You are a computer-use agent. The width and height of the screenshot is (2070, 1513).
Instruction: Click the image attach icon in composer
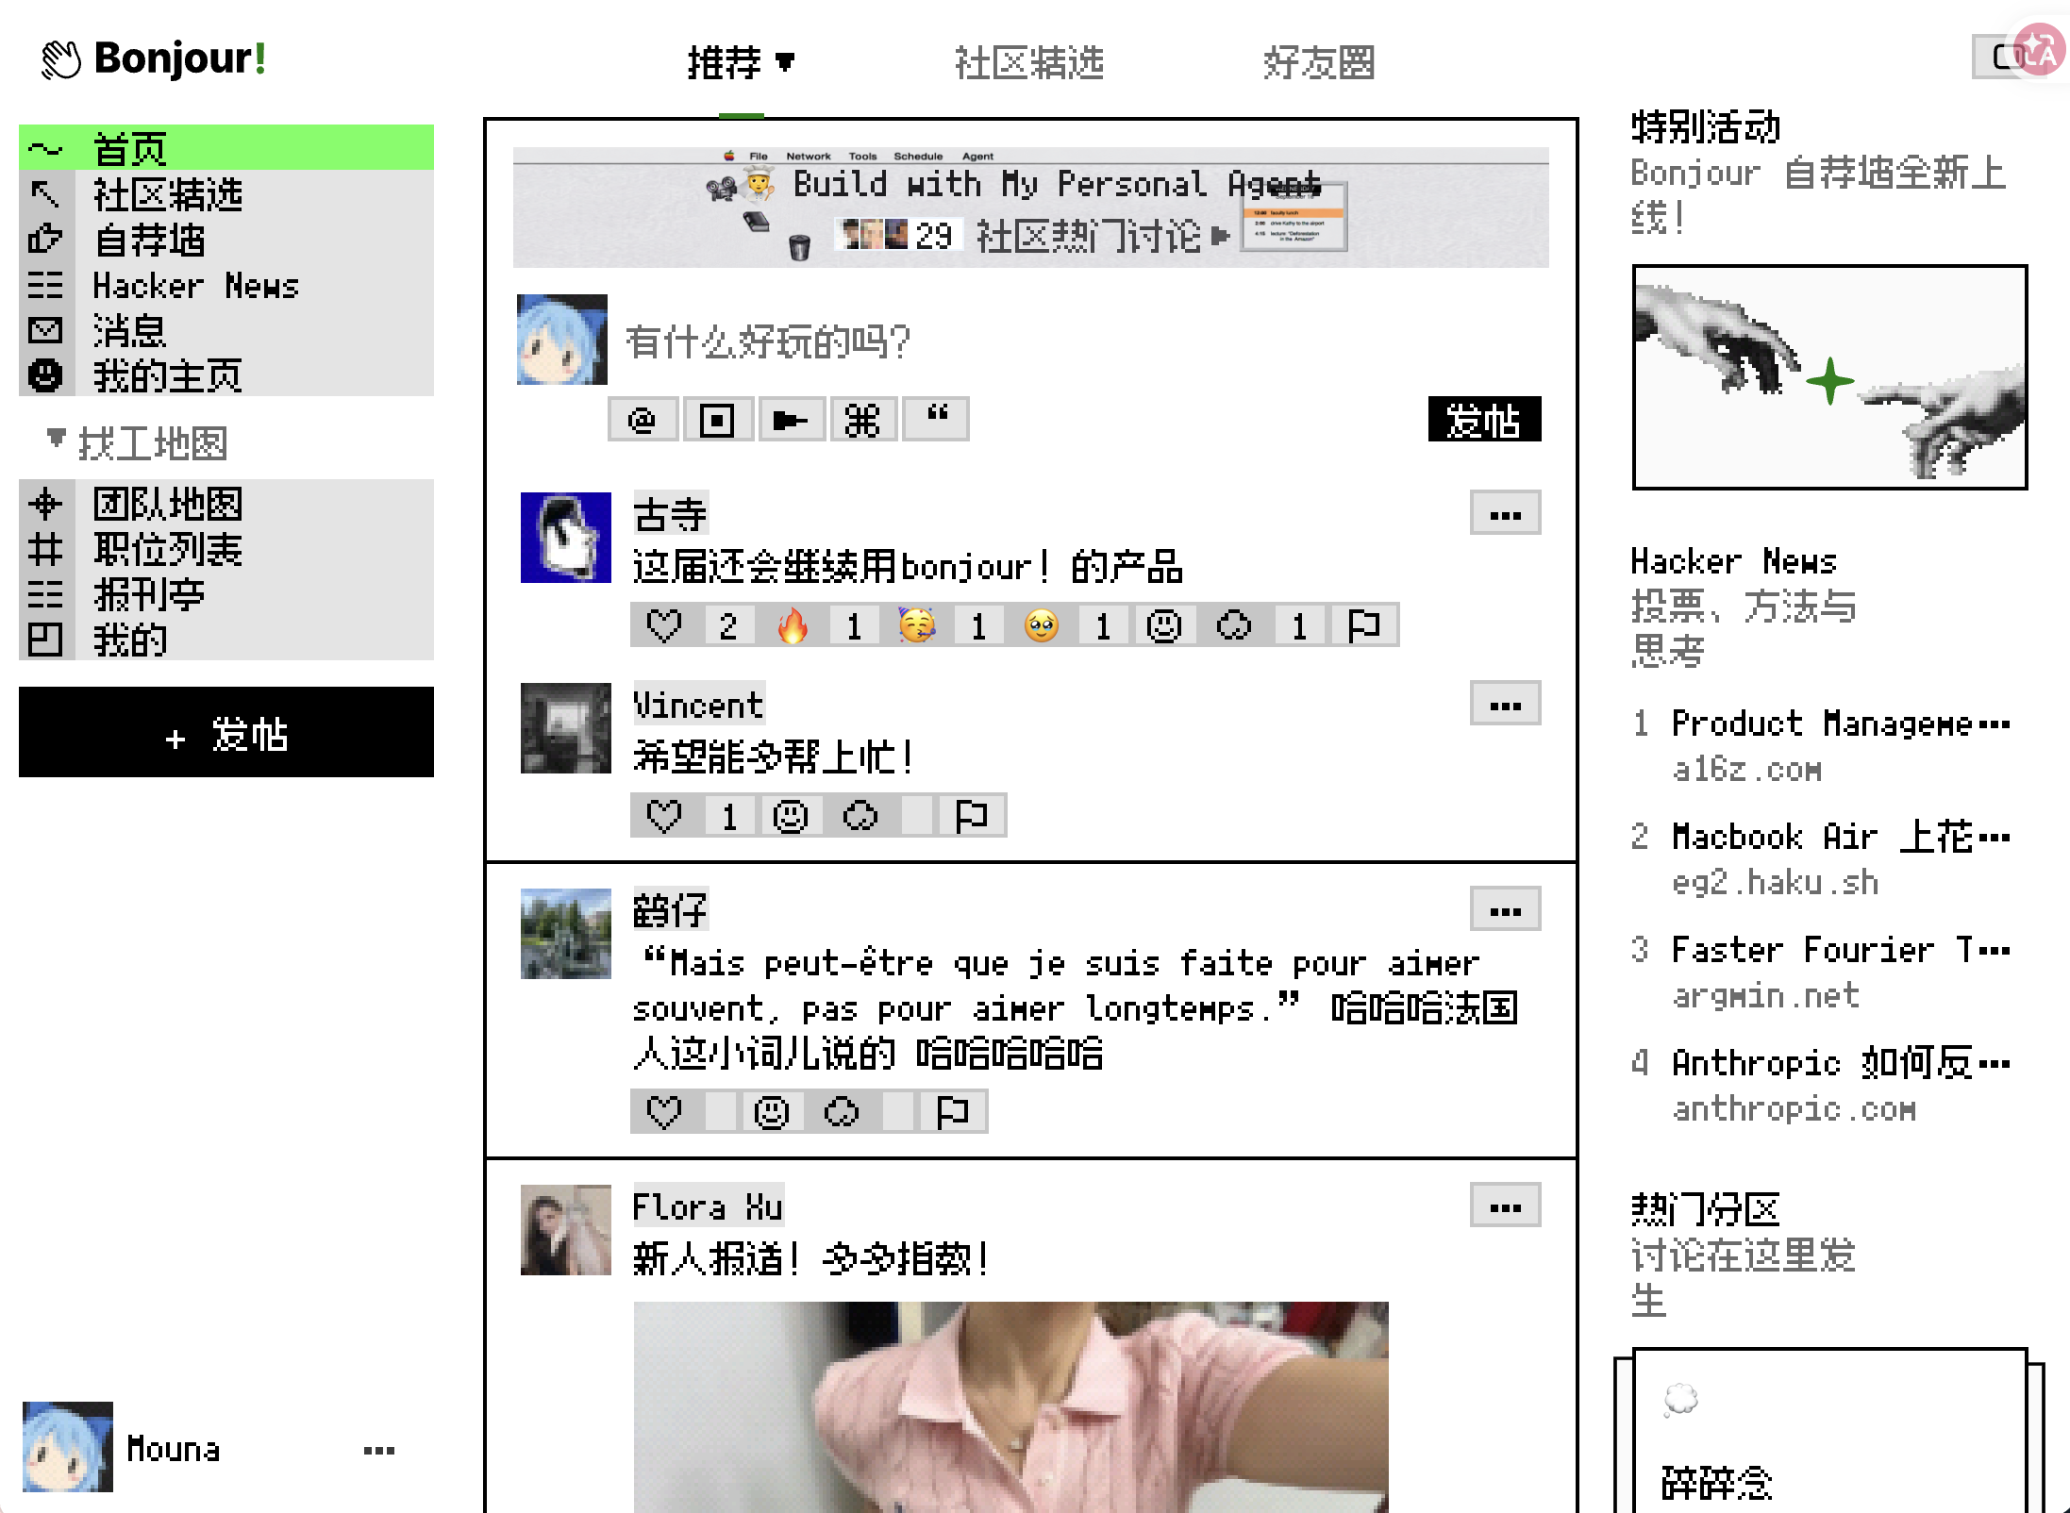point(717,420)
